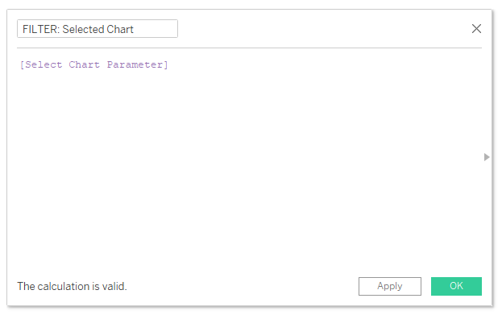502x315 pixels.
Task: Close the calculation editor with the X
Action: coord(476,29)
